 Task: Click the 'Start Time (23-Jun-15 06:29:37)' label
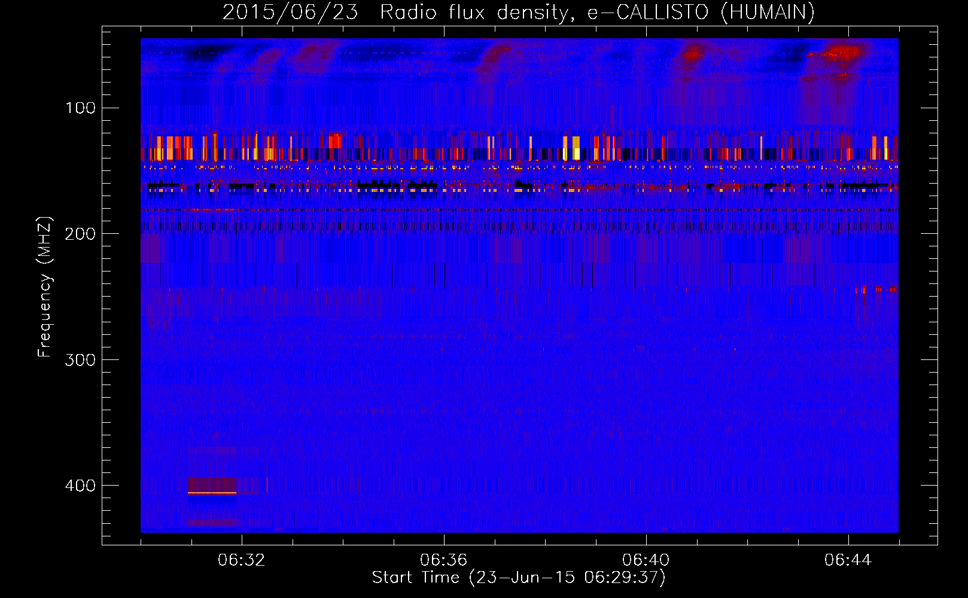tap(519, 578)
